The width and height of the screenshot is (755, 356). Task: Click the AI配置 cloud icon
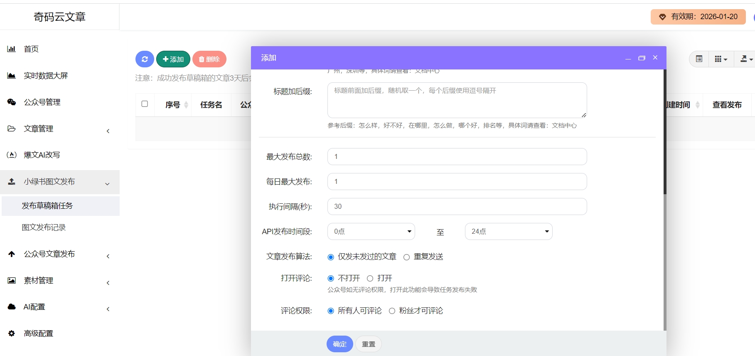12,307
